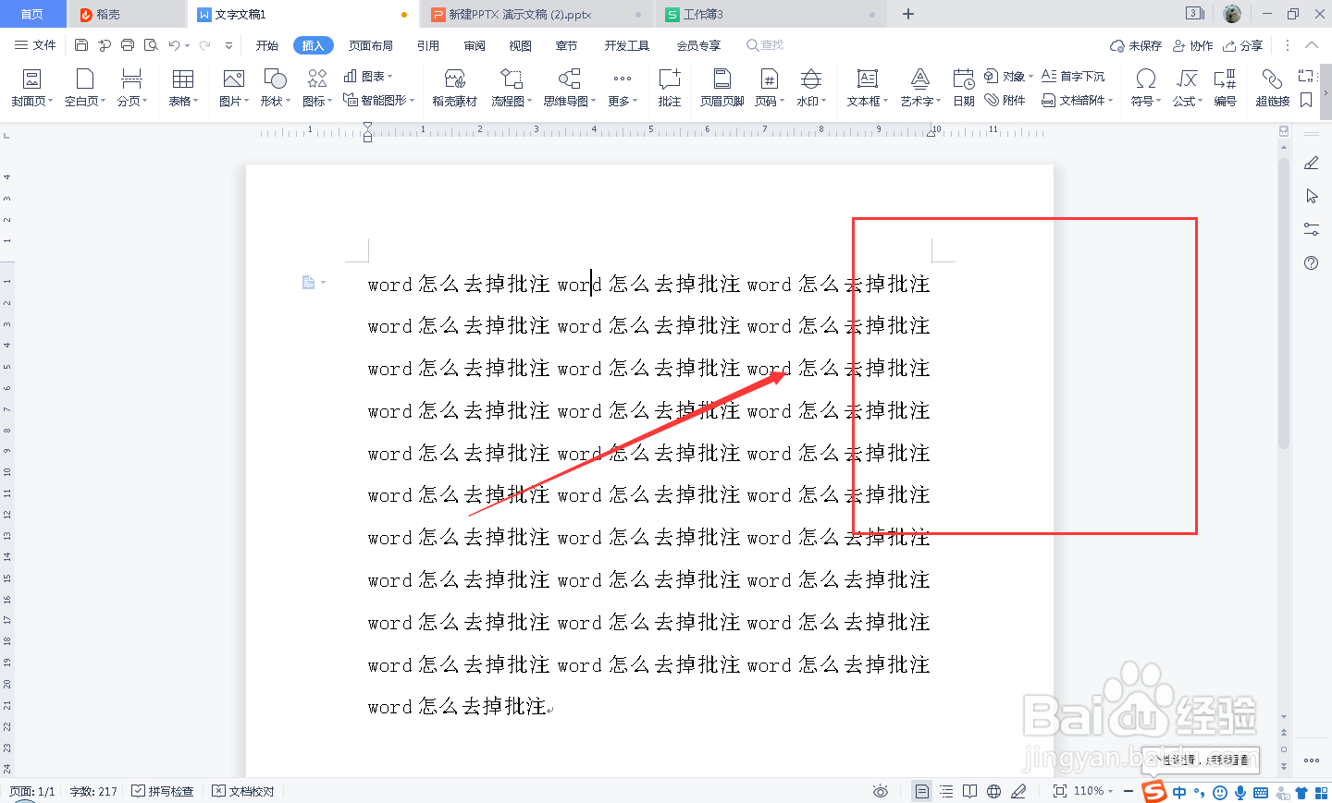Open the 查找 search field
Viewport: 1332px width, 803px height.
point(764,44)
